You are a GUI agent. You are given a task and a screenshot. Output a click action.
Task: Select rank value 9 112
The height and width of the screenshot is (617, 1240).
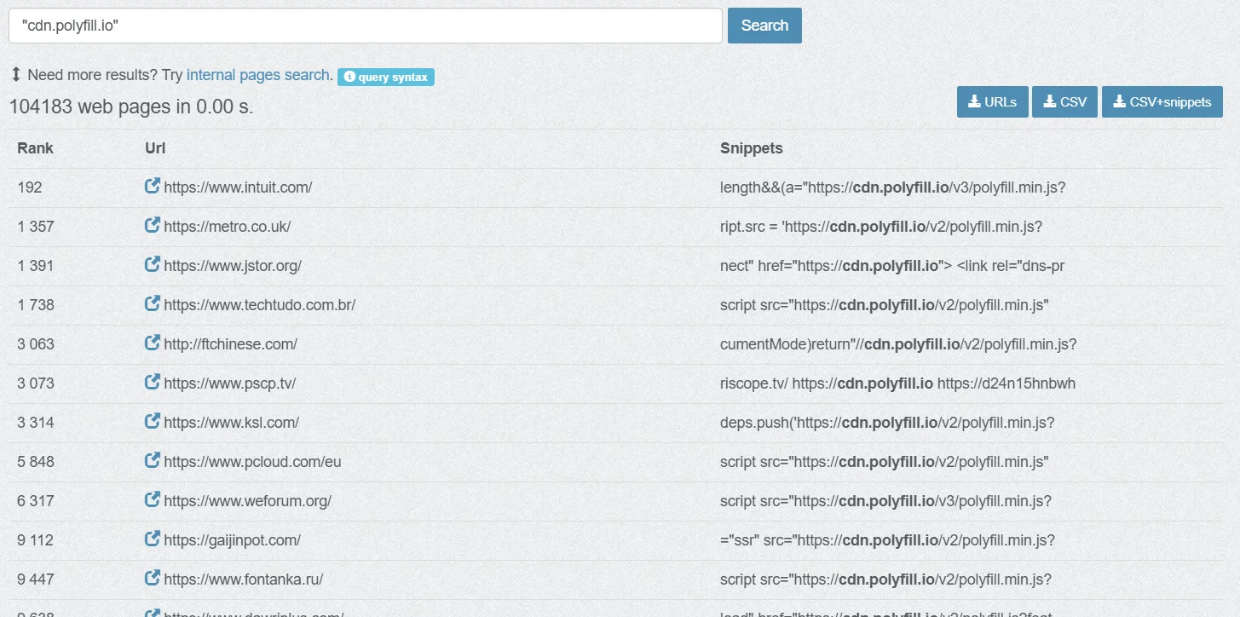35,540
